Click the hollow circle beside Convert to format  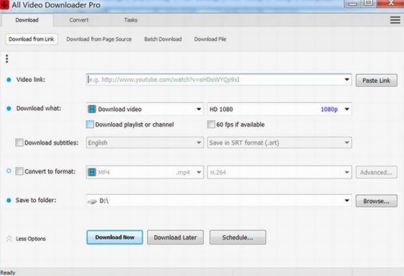[x=8, y=171]
